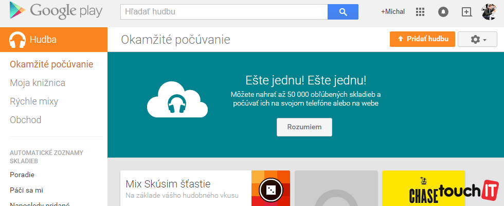Click the cloud headphones illustration
Image resolution: width=504 pixels, height=206 pixels.
pyautogui.click(x=177, y=99)
